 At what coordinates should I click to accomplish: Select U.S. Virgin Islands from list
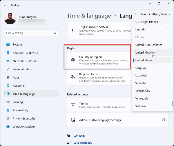point(153,22)
